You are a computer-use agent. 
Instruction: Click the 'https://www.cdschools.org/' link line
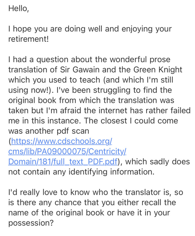pos(62,141)
